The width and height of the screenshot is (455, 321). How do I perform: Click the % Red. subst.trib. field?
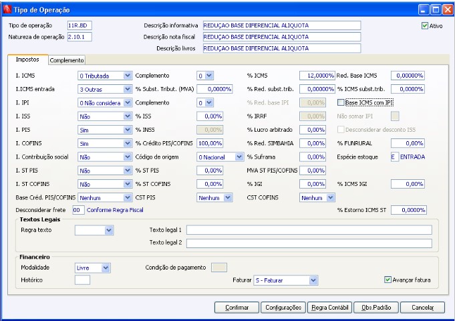tap(317, 89)
